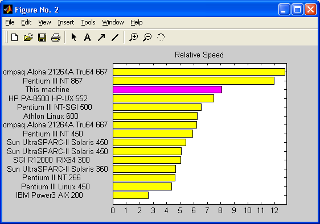
Task: Click the 'Sun UltraSPARC-II Solaris 360' label
Action: tap(58, 169)
